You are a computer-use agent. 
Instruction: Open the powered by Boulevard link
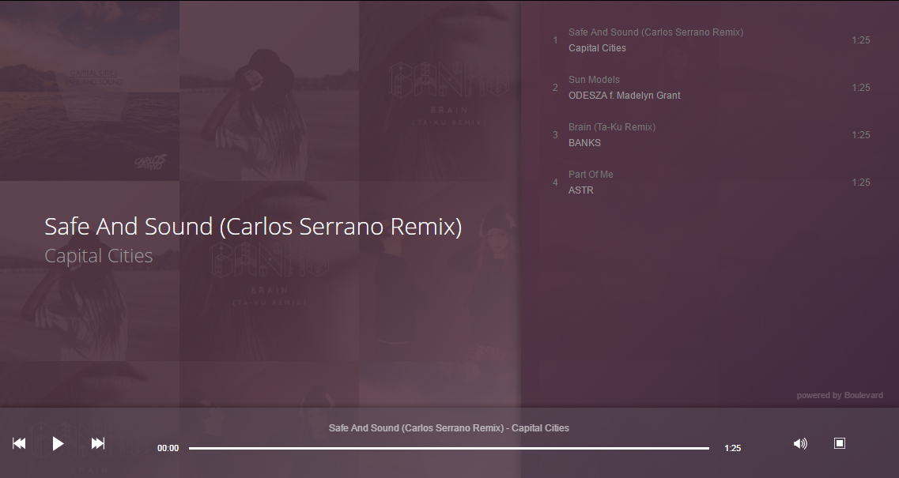point(840,396)
